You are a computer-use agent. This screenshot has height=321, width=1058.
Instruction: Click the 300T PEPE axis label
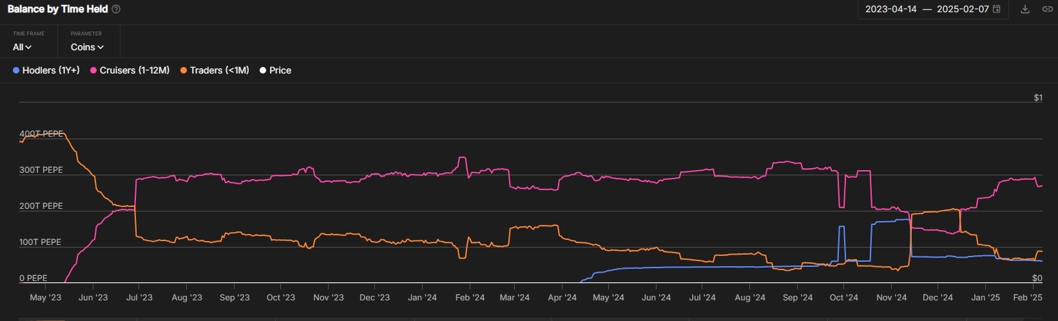pos(41,170)
